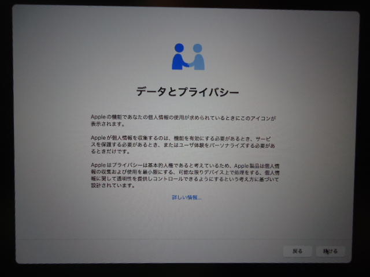The width and height of the screenshot is (370, 277).
Task: Click the 戻る (Back) button
Action: (297, 252)
